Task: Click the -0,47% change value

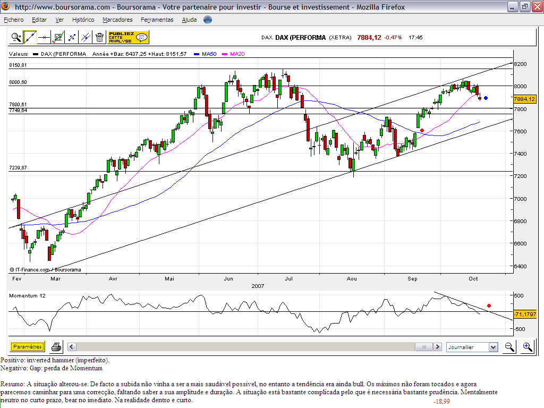Action: tap(393, 38)
